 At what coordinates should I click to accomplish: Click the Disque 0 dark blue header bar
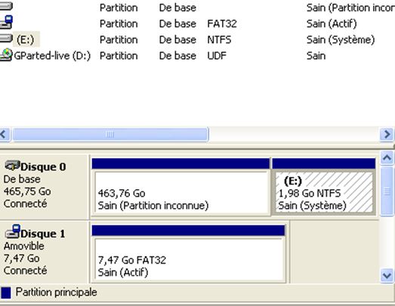click(181, 164)
